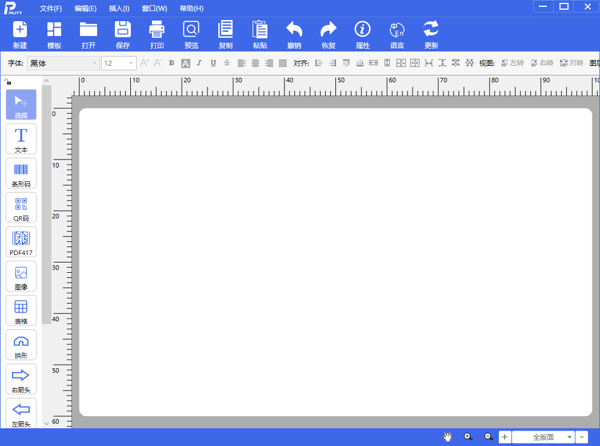This screenshot has height=446, width=600.
Task: Zoom out with magnifier minus icon
Action: click(x=489, y=437)
